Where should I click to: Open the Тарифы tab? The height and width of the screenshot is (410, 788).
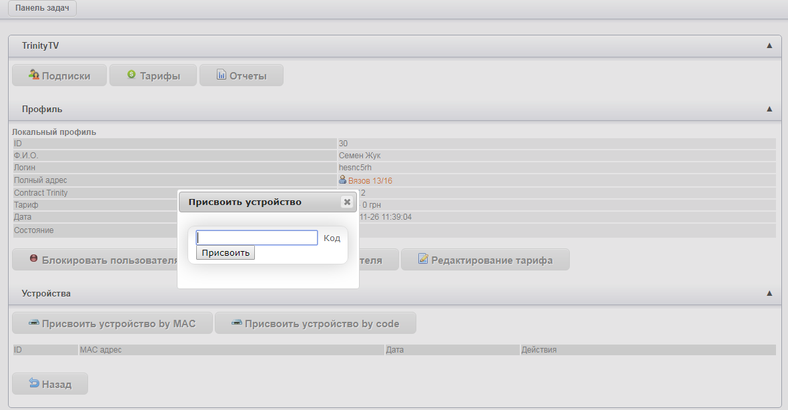coord(153,75)
